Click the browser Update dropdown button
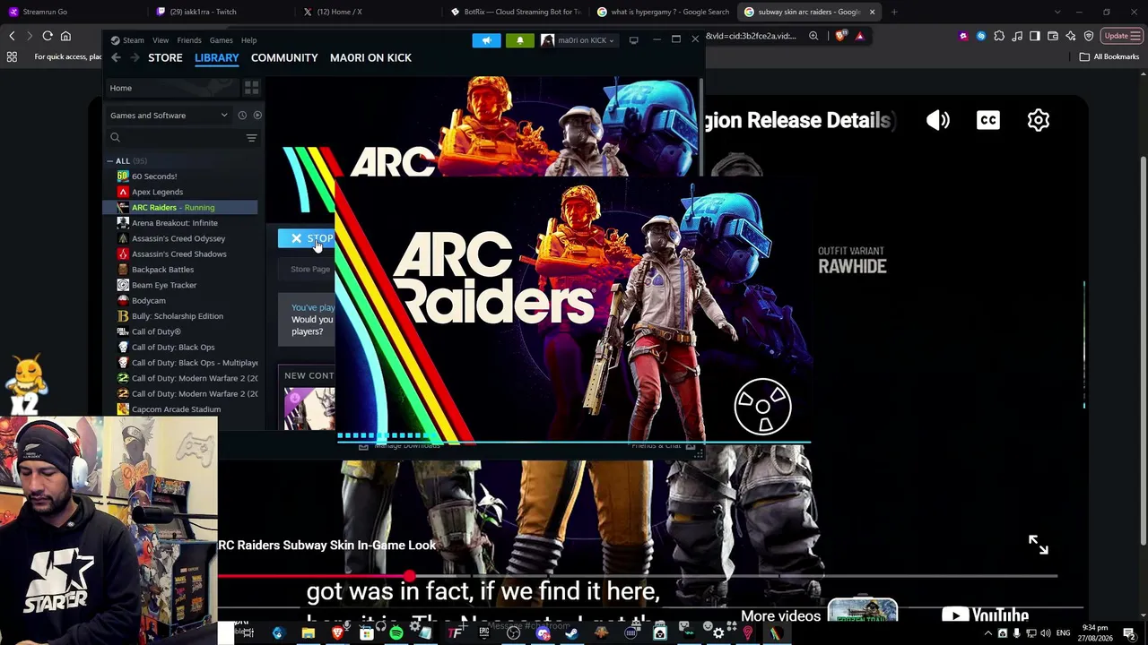Screen dimensions: 1148x645 pos(1121,36)
